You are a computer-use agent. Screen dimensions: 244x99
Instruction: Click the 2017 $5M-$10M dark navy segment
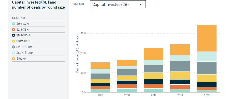pos(153,81)
